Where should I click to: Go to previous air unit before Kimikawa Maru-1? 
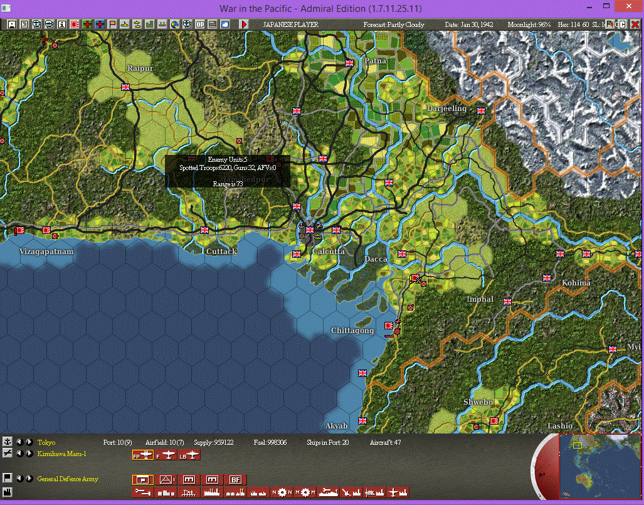[19, 453]
